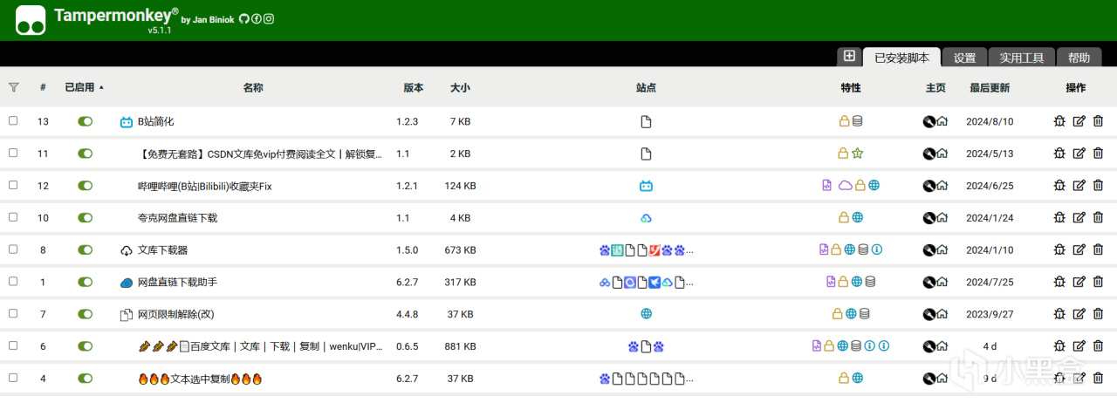This screenshot has width=1117, height=403.
Task: Tick the checkbox for script 13 B站简化
Action: [13, 121]
